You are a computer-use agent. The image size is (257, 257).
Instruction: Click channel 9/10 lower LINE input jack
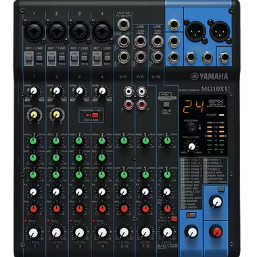(157, 56)
